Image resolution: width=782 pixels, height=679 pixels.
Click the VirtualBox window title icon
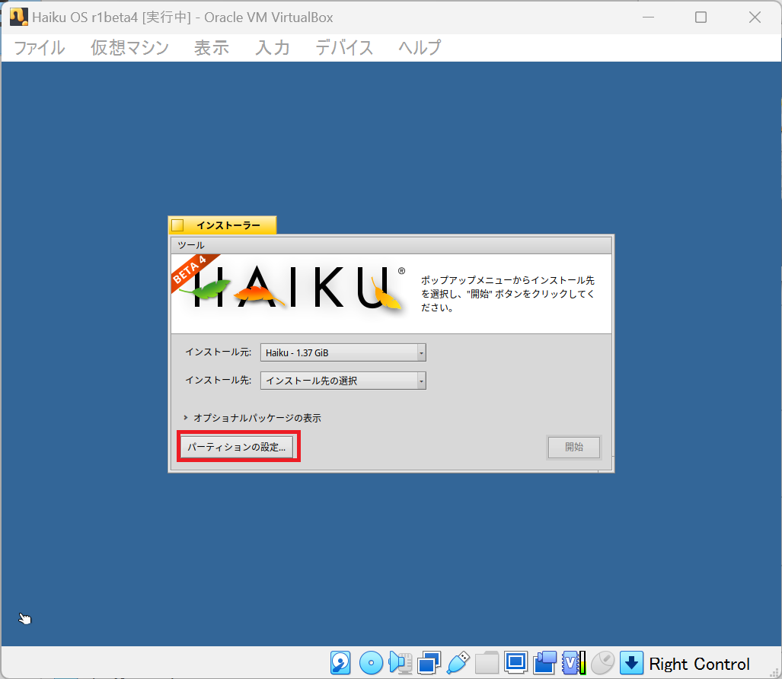[x=18, y=17]
